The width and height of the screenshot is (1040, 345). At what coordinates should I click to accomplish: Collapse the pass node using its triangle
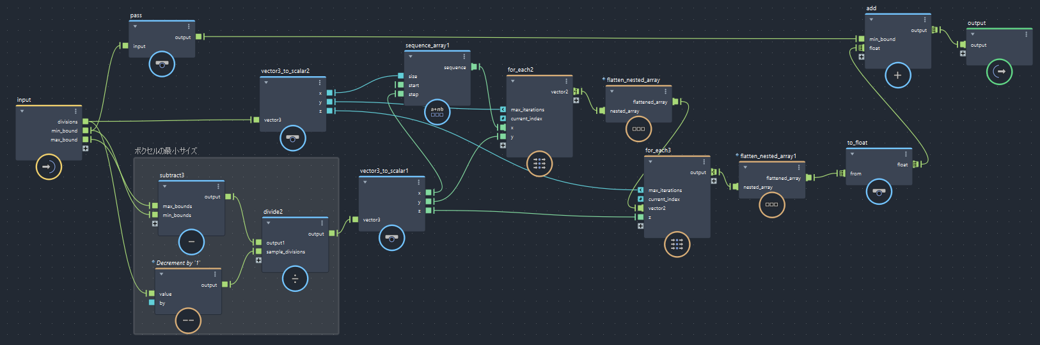click(135, 26)
